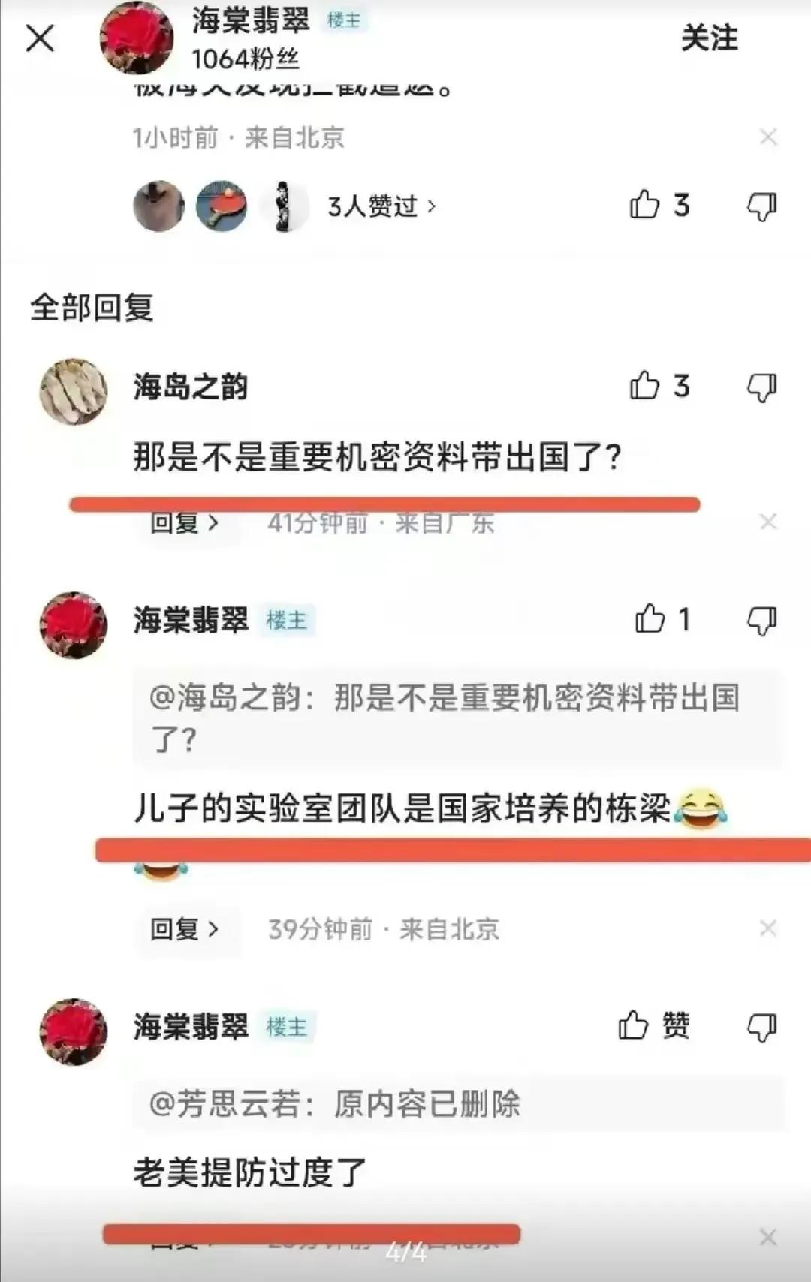The width and height of the screenshot is (811, 1282).
Task: Open the quoted @海岛之韵 comment block
Action: point(457,718)
